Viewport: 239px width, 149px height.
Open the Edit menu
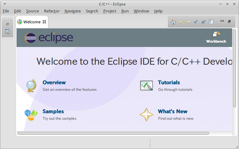[17, 11]
